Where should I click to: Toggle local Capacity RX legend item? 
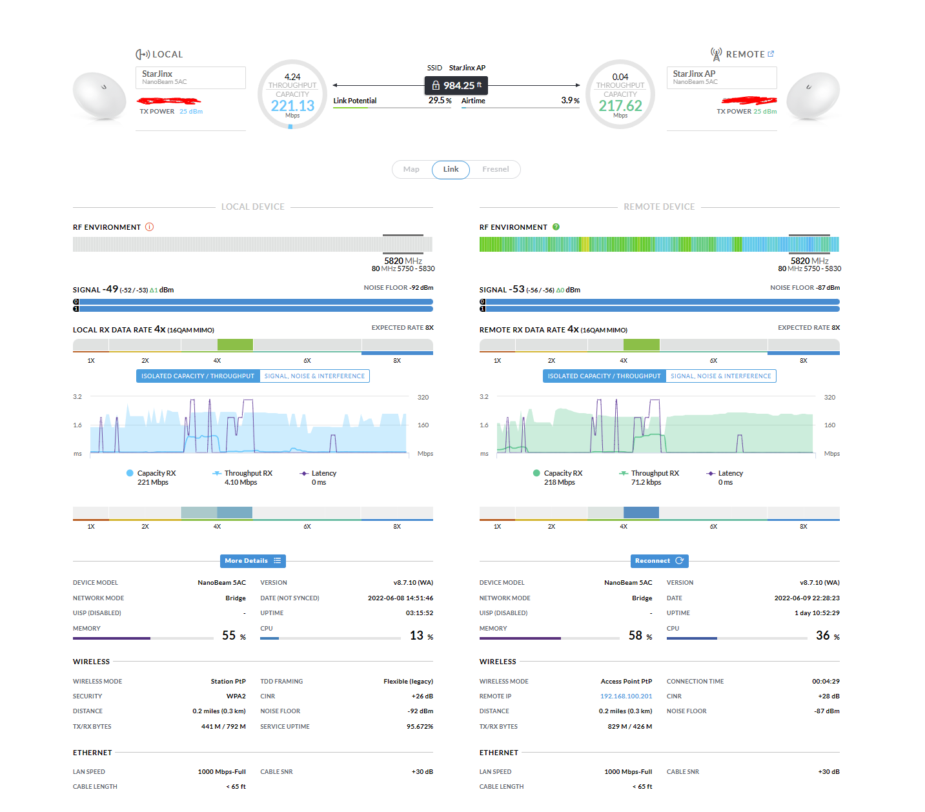point(151,474)
